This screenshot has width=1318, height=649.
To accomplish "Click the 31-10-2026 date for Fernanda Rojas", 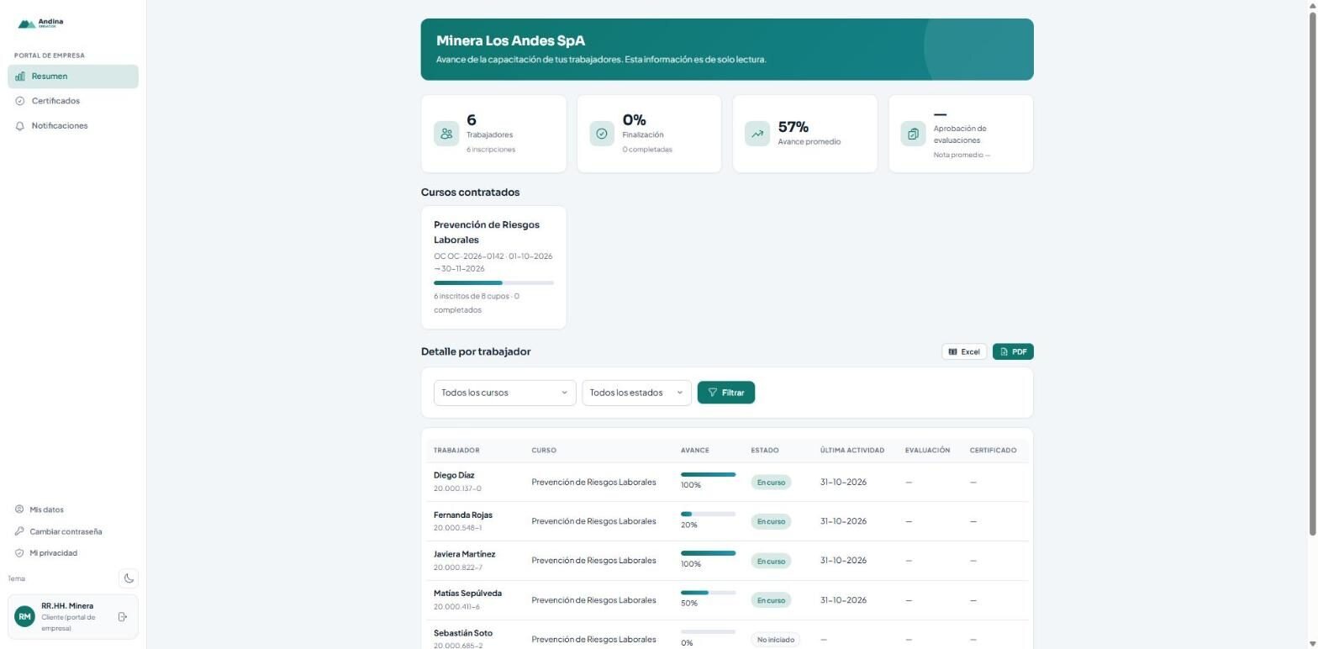I will 843,521.
